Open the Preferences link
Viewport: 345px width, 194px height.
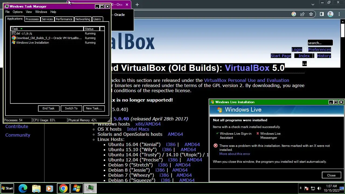(319, 50)
